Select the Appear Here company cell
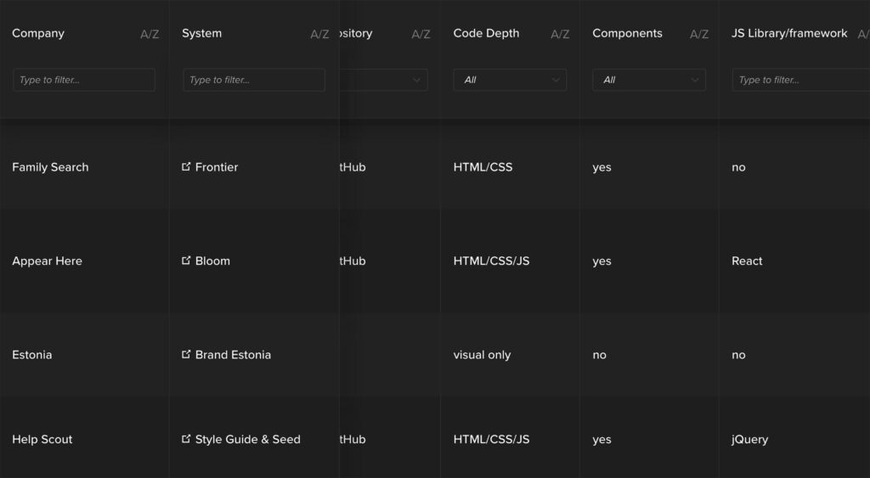870x478 pixels. point(48,261)
